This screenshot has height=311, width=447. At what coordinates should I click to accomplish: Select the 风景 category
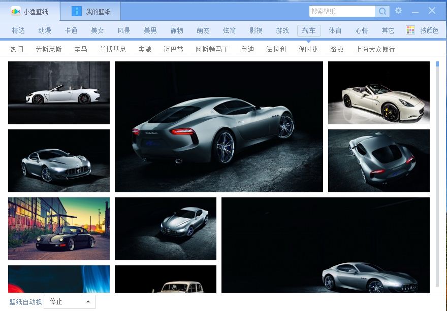click(124, 30)
